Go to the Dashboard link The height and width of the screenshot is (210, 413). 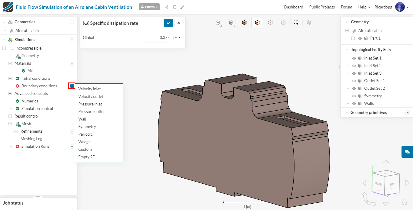pyautogui.click(x=293, y=7)
